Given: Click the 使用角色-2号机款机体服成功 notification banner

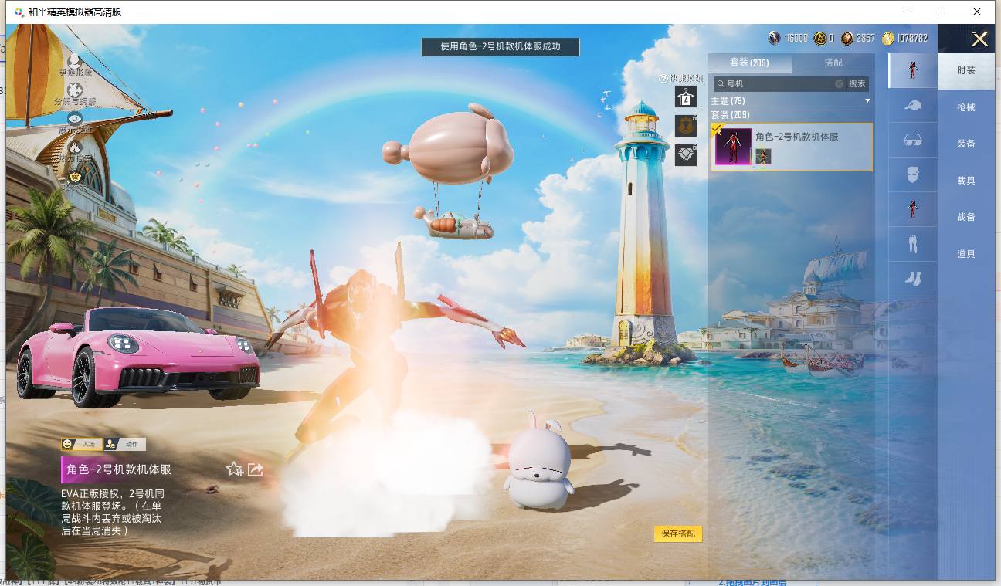Looking at the screenshot, I should (500, 46).
